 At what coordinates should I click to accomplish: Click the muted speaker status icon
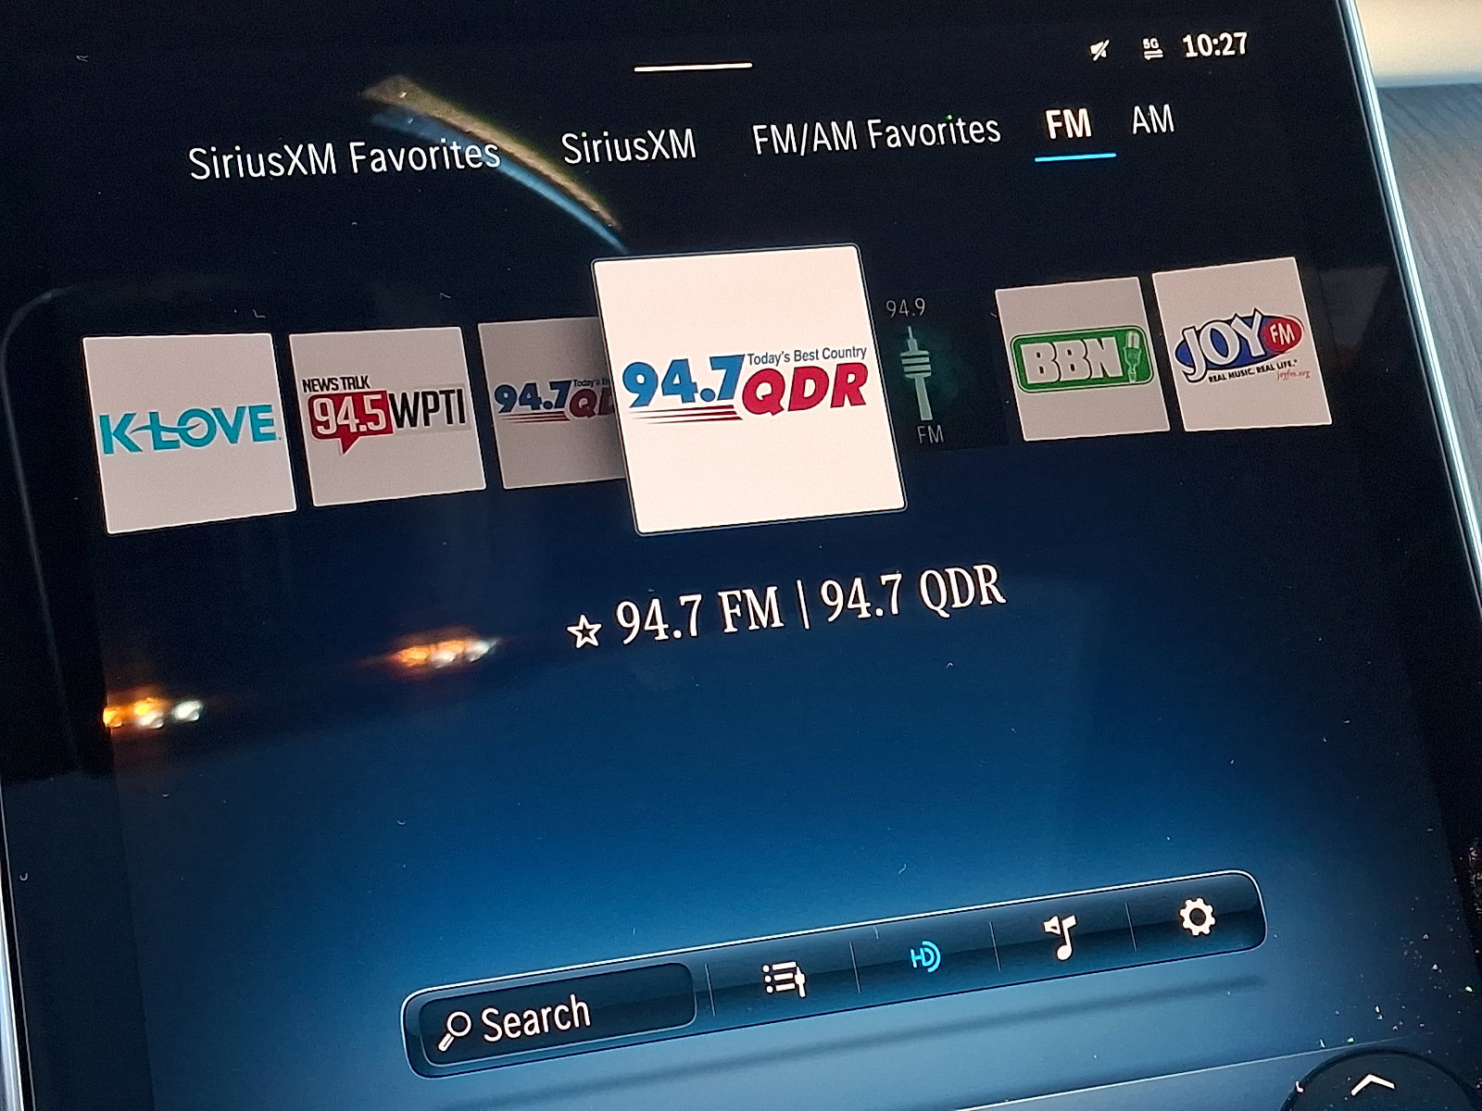pos(1099,50)
